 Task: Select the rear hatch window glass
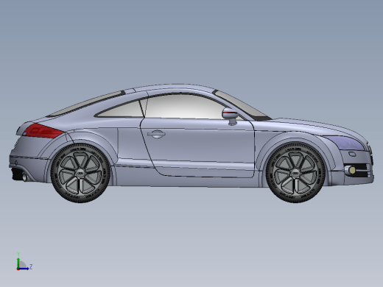(x=86, y=104)
